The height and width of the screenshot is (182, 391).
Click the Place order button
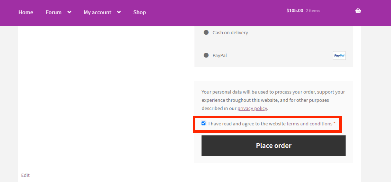[x=274, y=145]
